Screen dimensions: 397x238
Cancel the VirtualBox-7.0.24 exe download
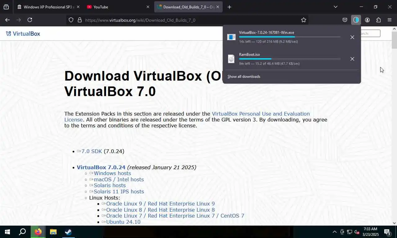coord(352,37)
